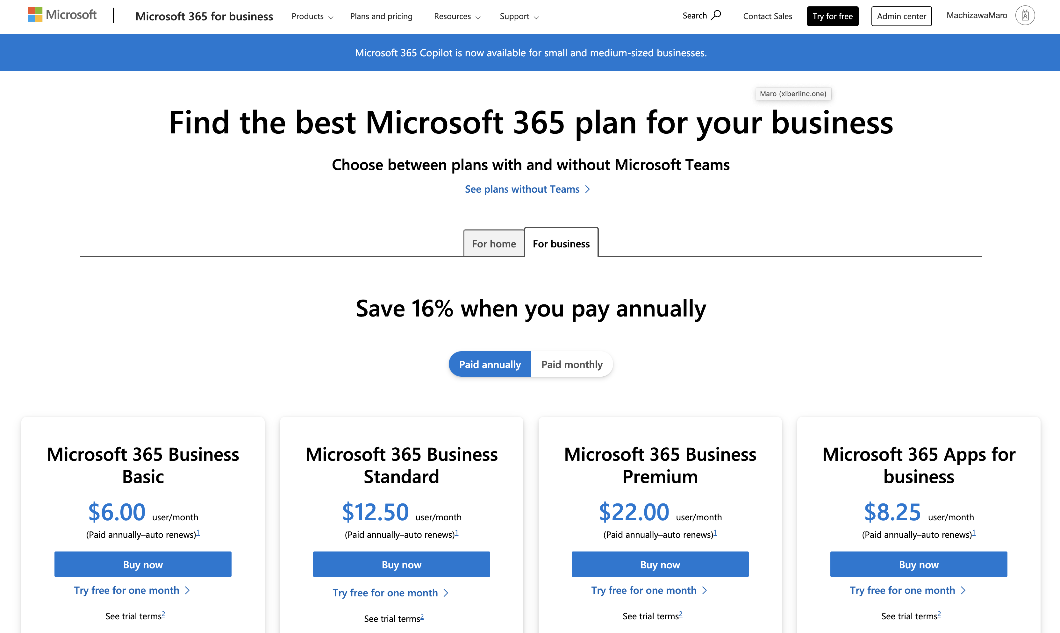Open the Support dropdown
Viewport: 1060px width, 633px height.
[519, 16]
